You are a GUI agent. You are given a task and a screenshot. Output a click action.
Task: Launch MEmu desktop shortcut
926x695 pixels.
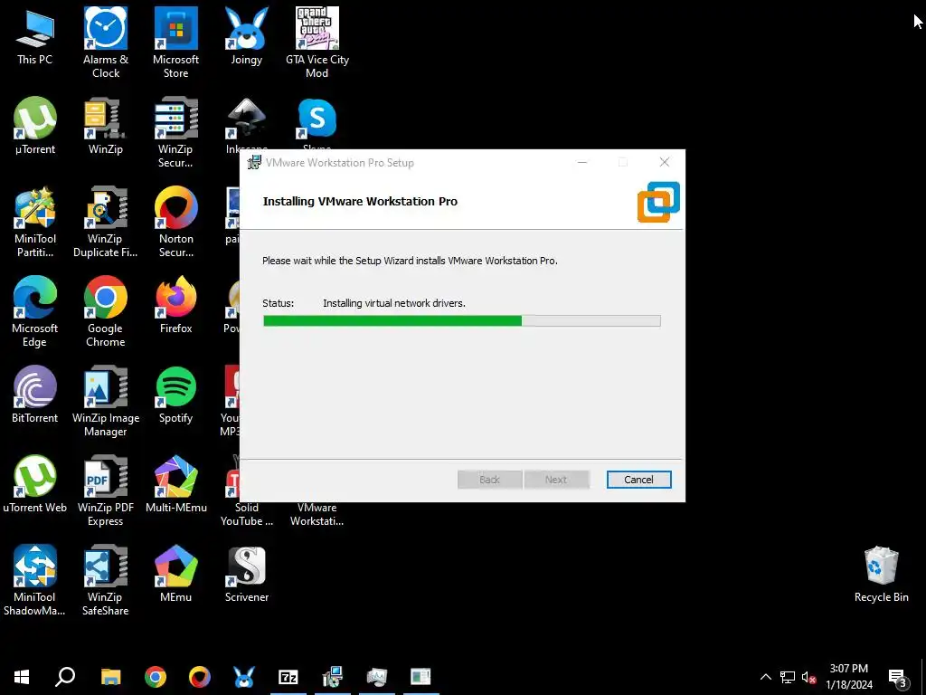[x=176, y=574]
